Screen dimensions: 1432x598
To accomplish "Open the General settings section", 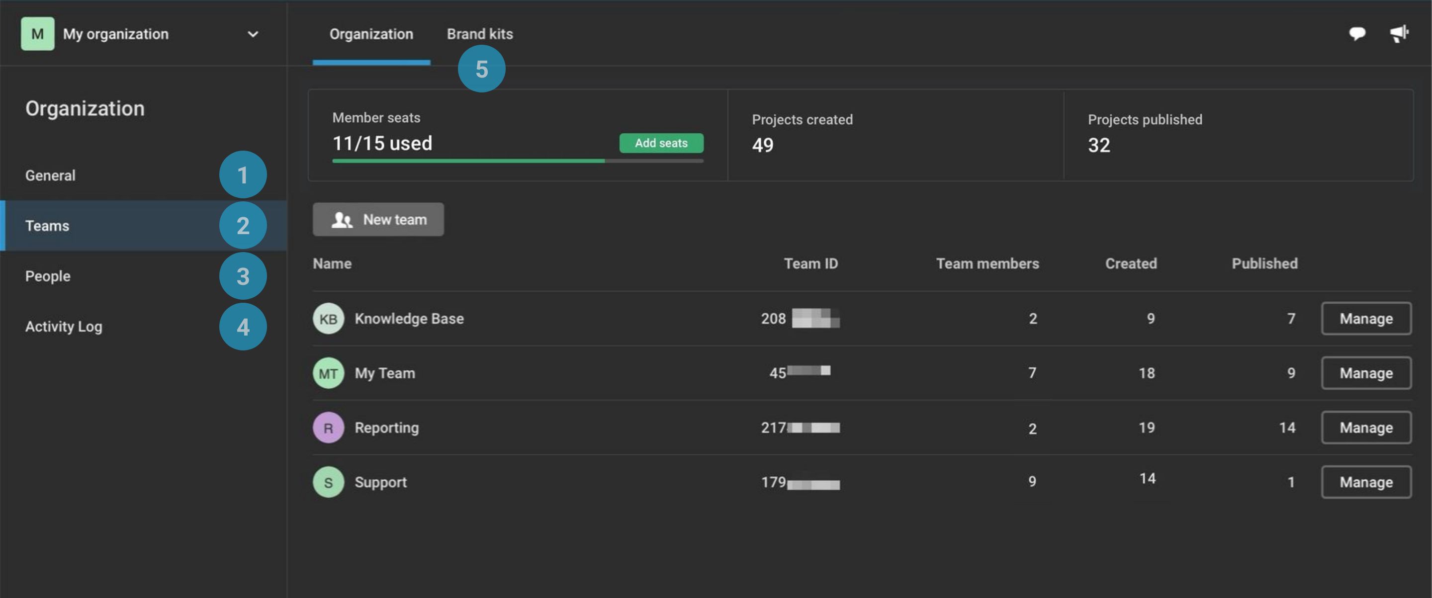I will (x=50, y=175).
